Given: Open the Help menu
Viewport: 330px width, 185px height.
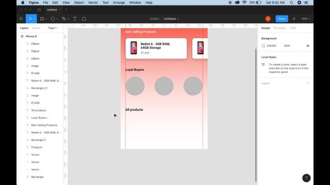Looking at the screenshot, I should point(149,3).
